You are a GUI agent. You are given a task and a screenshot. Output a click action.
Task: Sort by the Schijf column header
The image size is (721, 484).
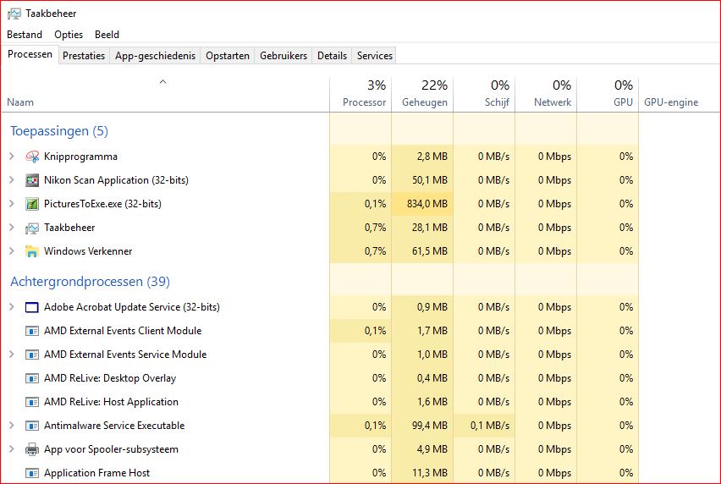tap(484, 94)
